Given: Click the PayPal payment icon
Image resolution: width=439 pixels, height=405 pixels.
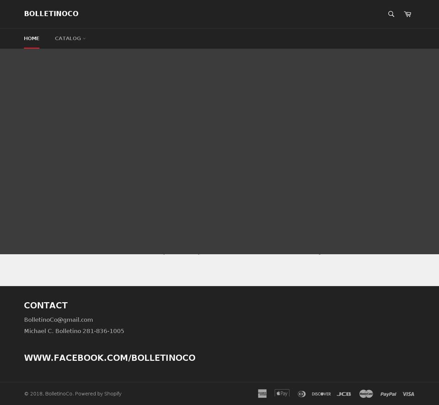Looking at the screenshot, I should (x=388, y=394).
